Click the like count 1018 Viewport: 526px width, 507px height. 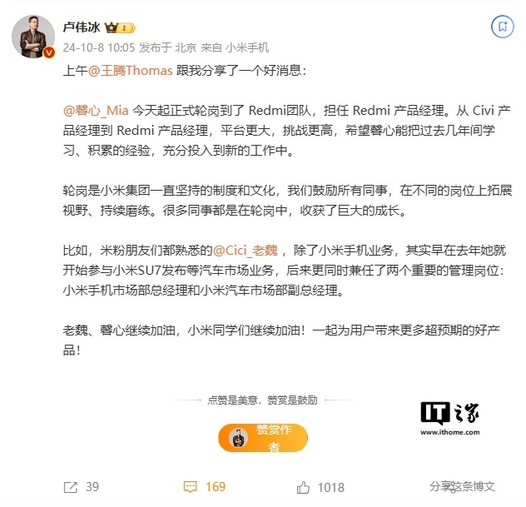click(x=331, y=488)
